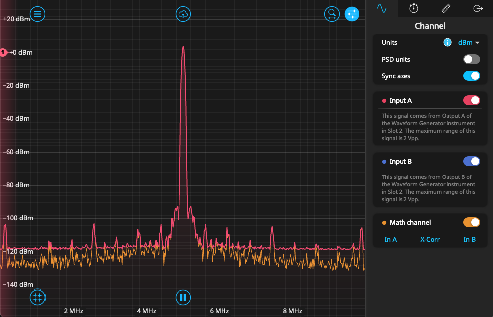Image resolution: width=493 pixels, height=317 pixels.
Task: Turn off Sync axes
Action: pyautogui.click(x=471, y=76)
